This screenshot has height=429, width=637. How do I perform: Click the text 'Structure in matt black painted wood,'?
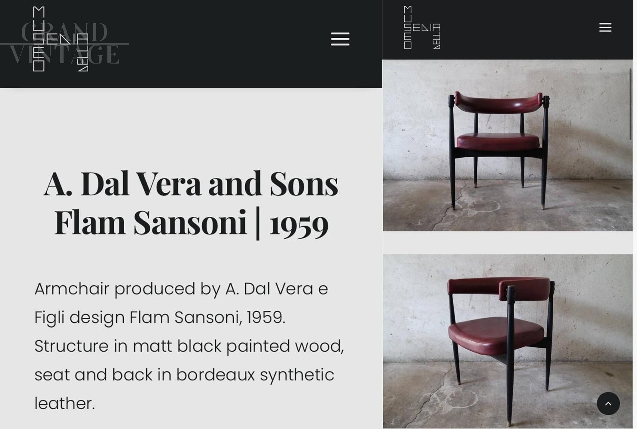coord(189,346)
